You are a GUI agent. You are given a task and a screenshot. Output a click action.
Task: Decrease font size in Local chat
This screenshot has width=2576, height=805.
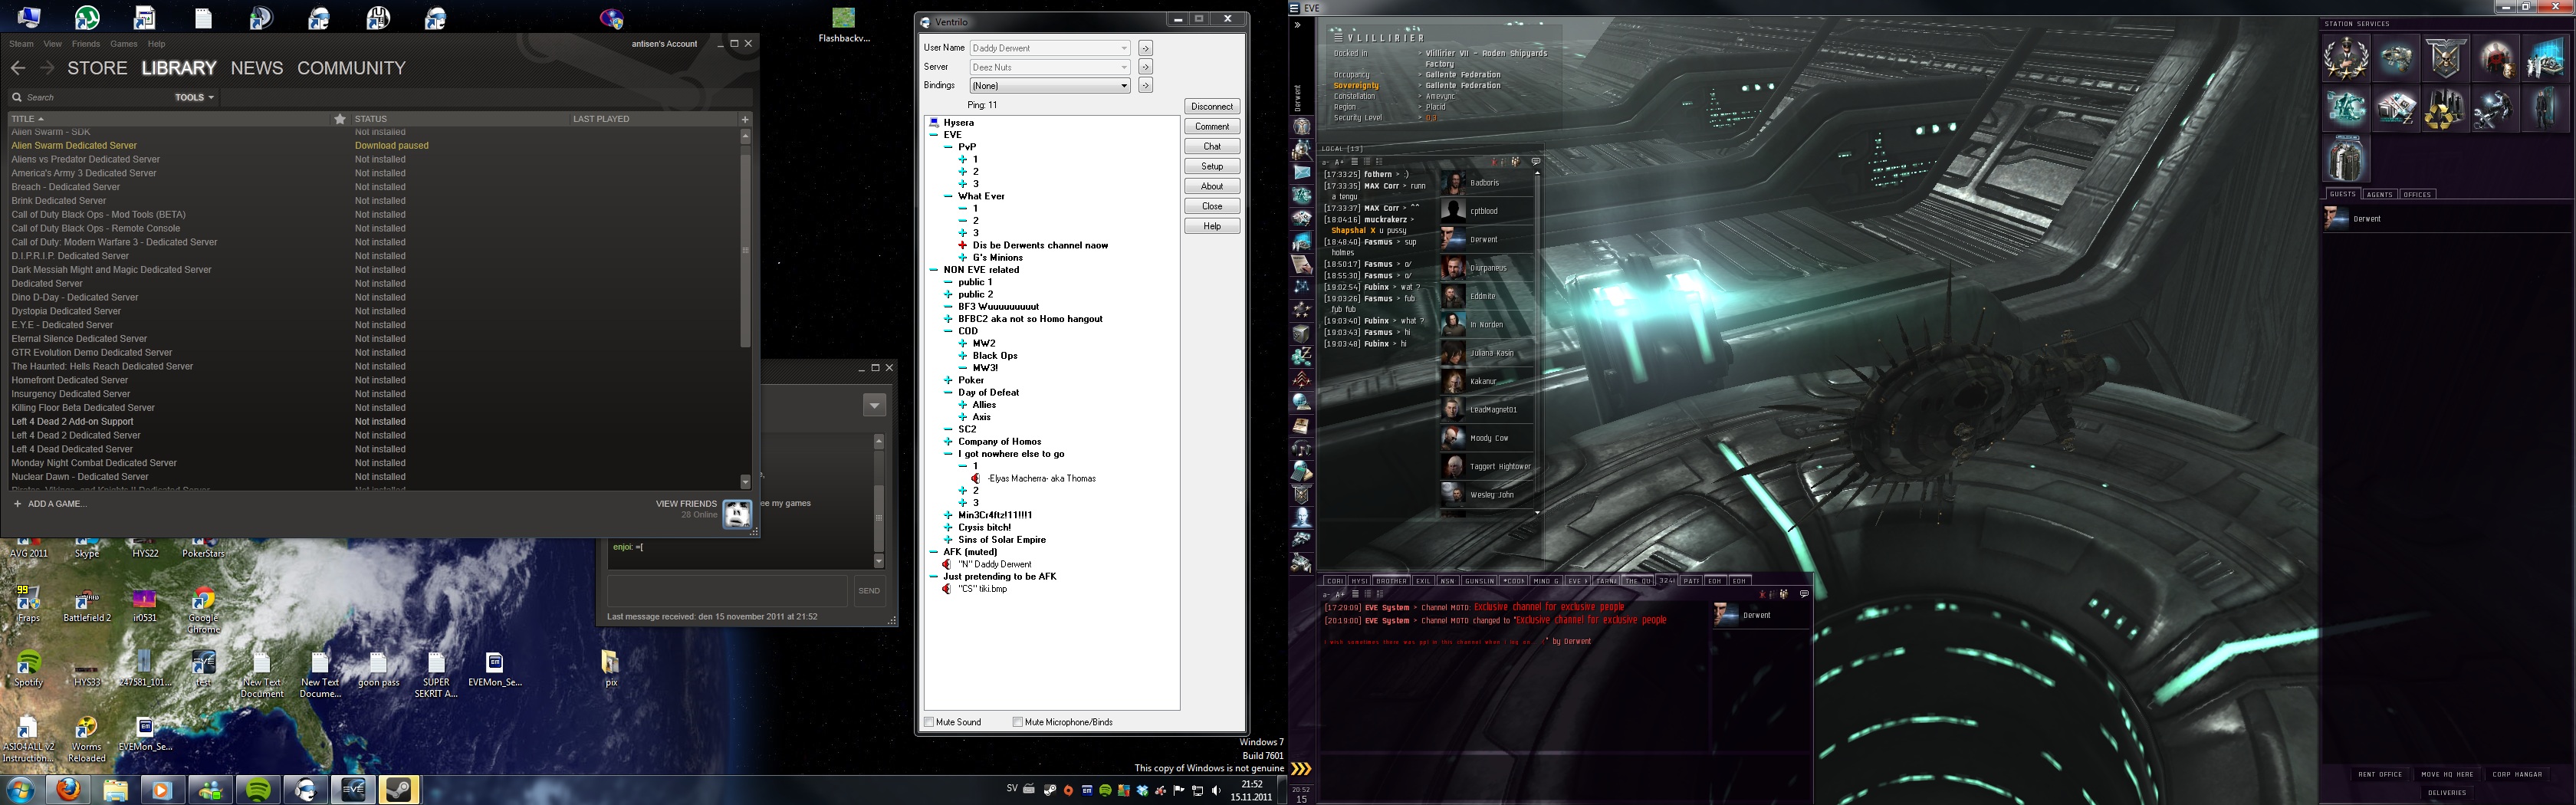[x=1326, y=162]
